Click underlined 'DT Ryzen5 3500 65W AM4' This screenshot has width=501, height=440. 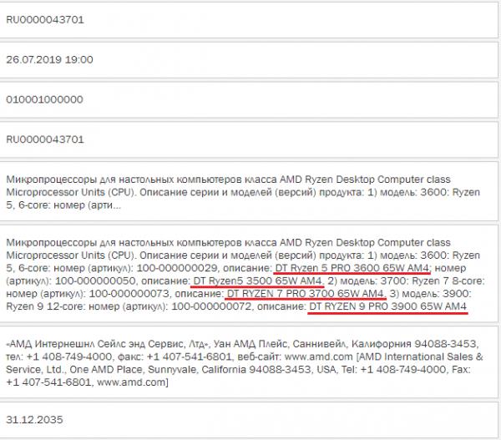point(257,281)
